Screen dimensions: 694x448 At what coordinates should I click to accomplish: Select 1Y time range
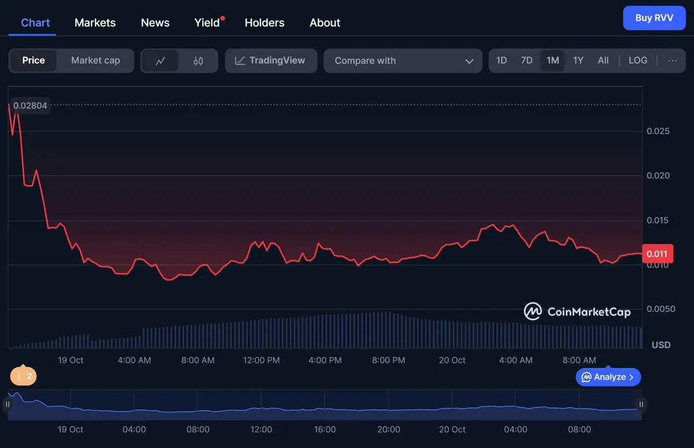(x=578, y=60)
